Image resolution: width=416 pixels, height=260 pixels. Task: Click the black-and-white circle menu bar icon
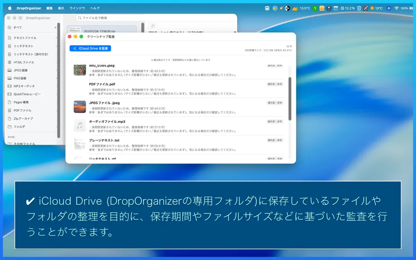(287, 8)
